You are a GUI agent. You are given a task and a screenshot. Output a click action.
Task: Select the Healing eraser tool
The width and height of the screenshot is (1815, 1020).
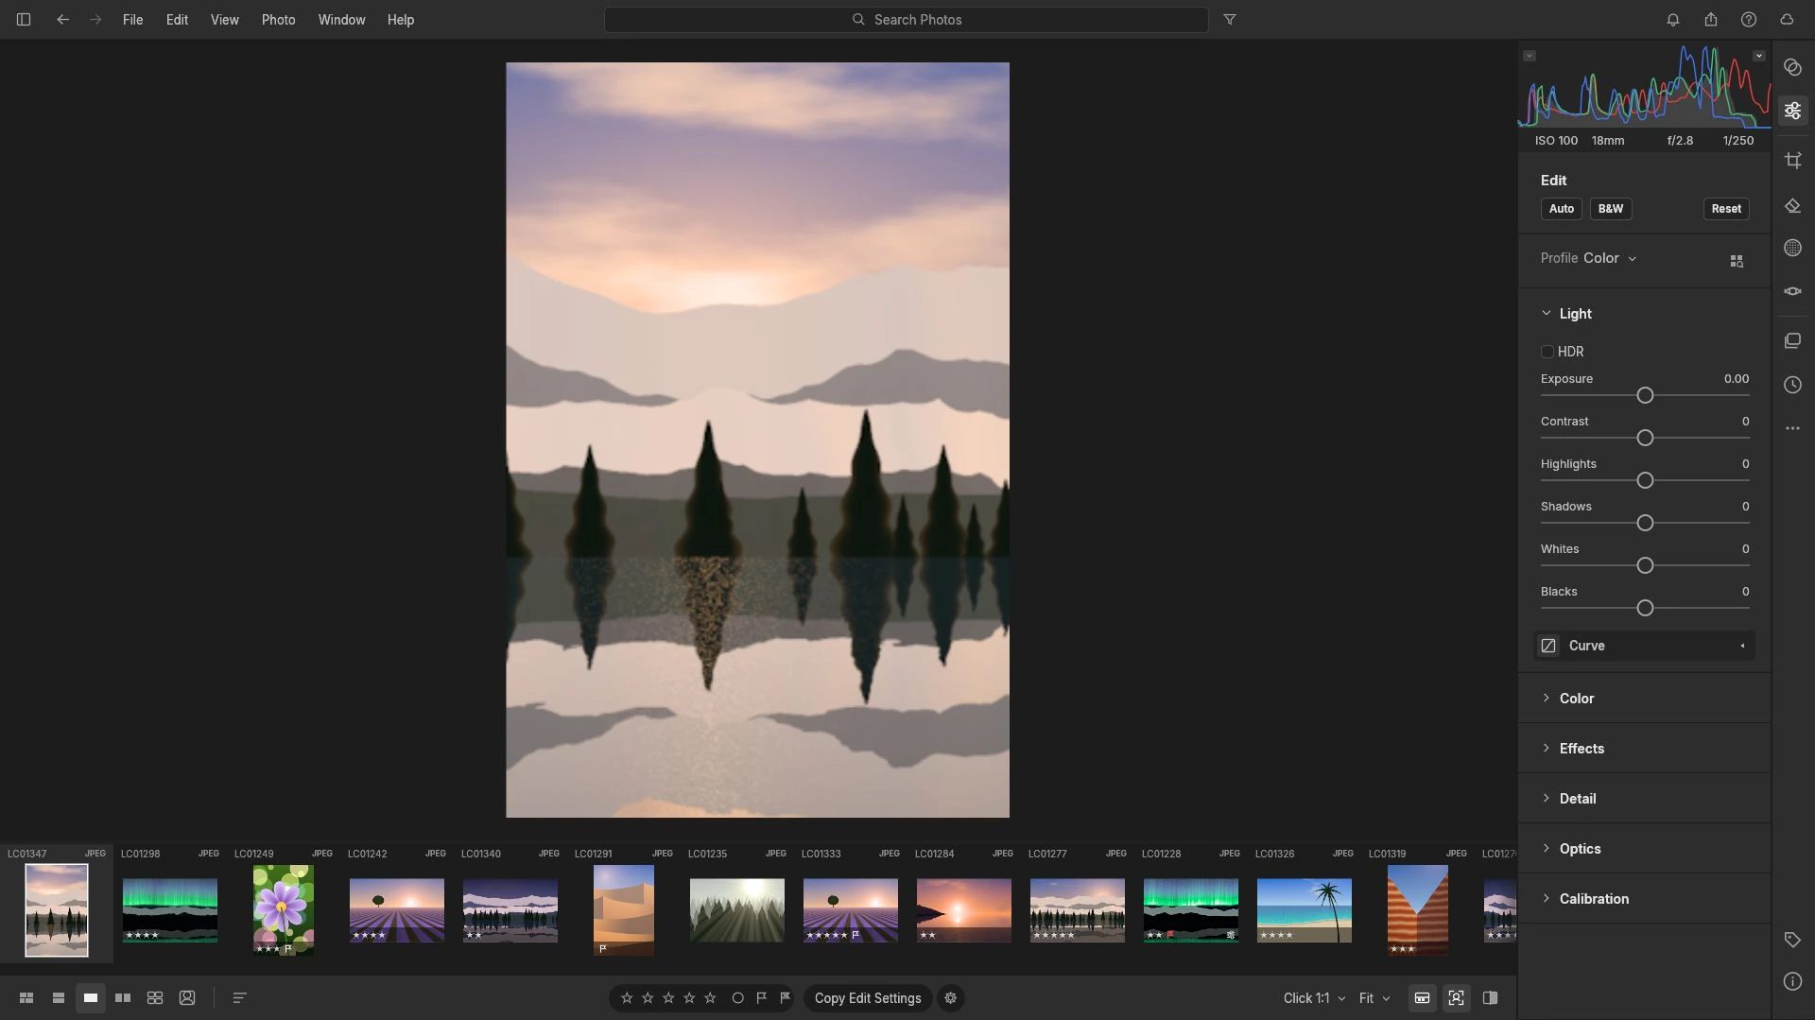tap(1792, 206)
